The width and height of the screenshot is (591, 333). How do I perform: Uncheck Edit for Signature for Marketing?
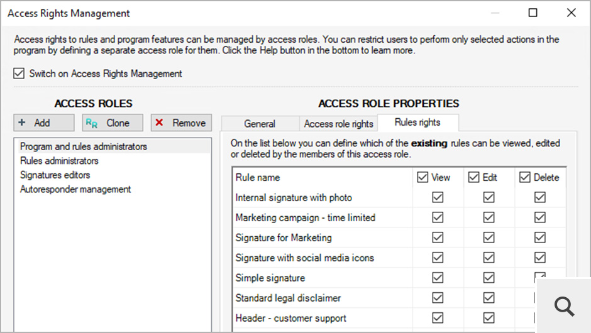[489, 237]
